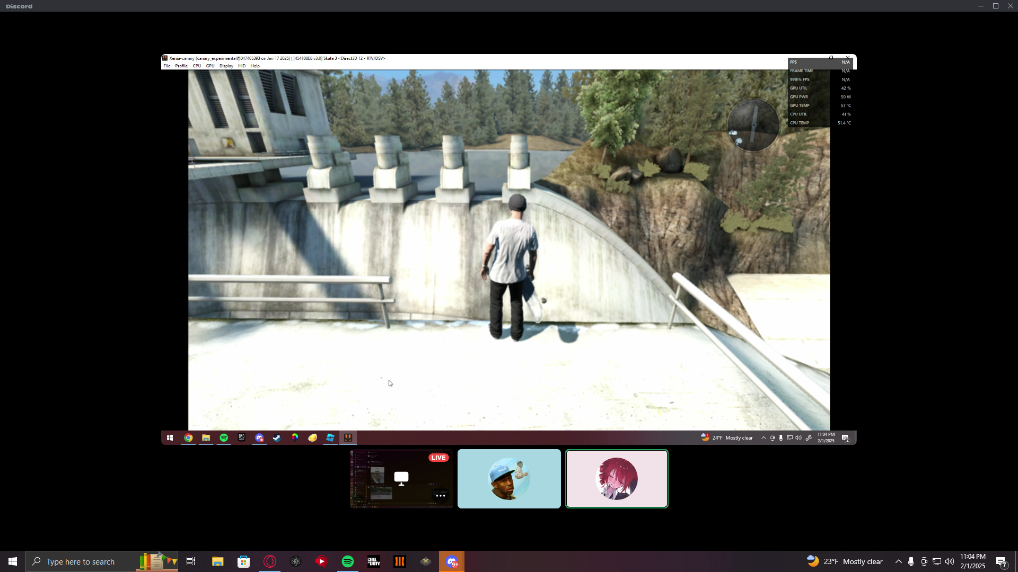Expand the hidden system tray icons chevron
1018x572 pixels.
click(898, 561)
